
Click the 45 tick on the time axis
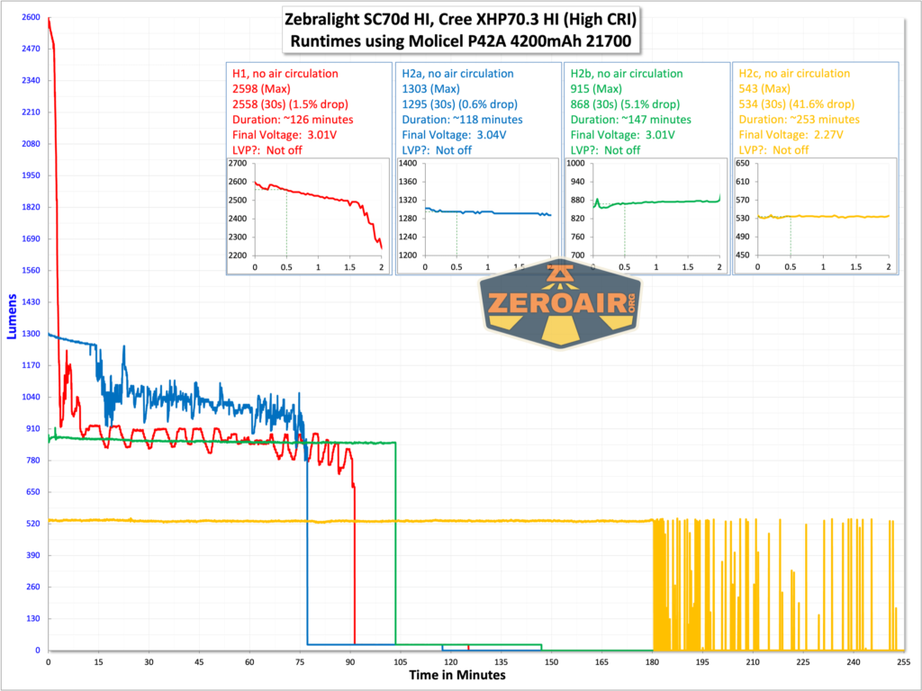pos(199,662)
